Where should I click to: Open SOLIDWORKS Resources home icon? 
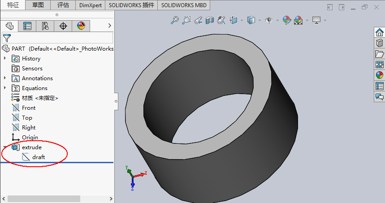(379, 32)
